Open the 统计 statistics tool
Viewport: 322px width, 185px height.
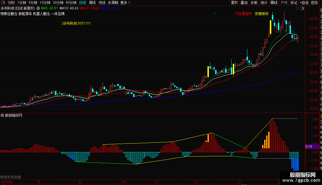click(x=264, y=3)
